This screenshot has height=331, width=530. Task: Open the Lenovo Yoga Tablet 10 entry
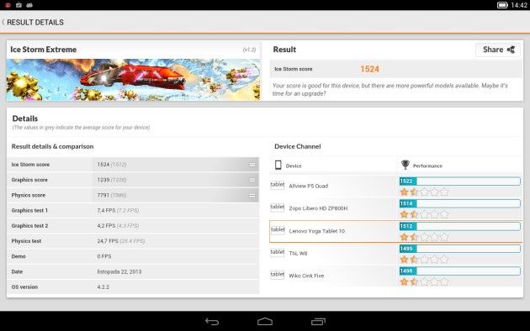pyautogui.click(x=395, y=232)
